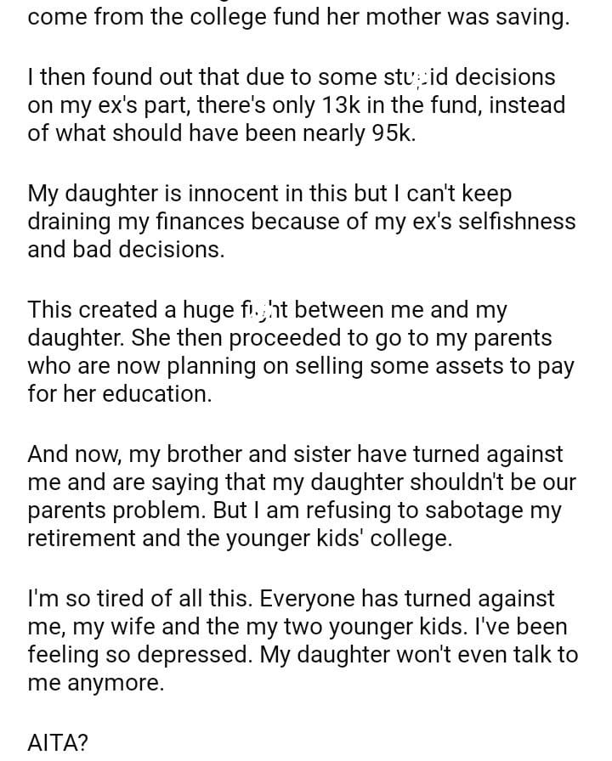Image resolution: width=612 pixels, height=761 pixels.
Task: Click the "AITA?" text at the bottom
Action: [58, 743]
